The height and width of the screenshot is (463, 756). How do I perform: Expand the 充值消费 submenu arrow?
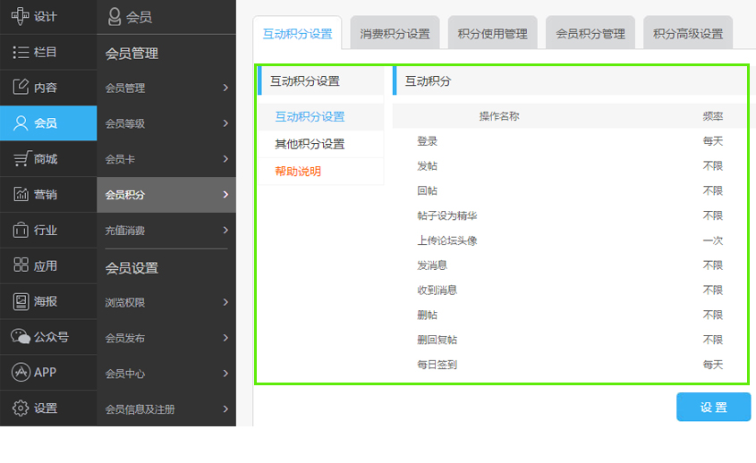coord(225,231)
